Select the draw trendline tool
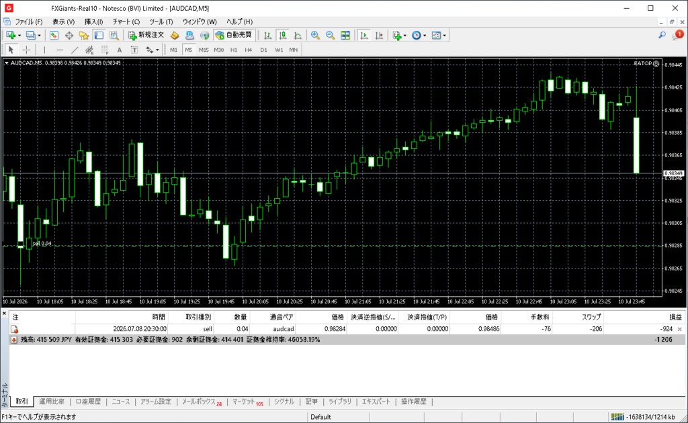 [x=75, y=50]
